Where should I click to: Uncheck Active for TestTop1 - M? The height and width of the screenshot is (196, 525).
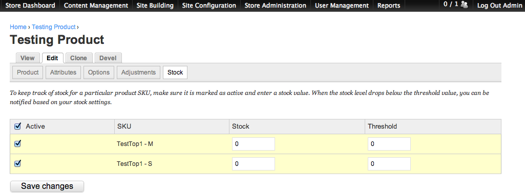(18, 143)
